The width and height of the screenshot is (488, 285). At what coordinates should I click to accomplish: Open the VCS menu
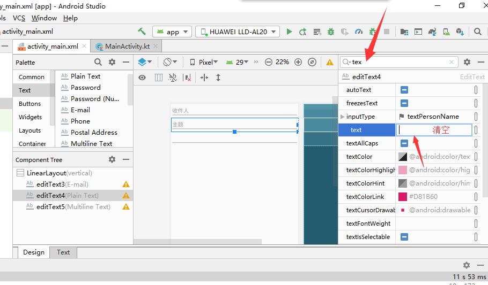point(19,18)
